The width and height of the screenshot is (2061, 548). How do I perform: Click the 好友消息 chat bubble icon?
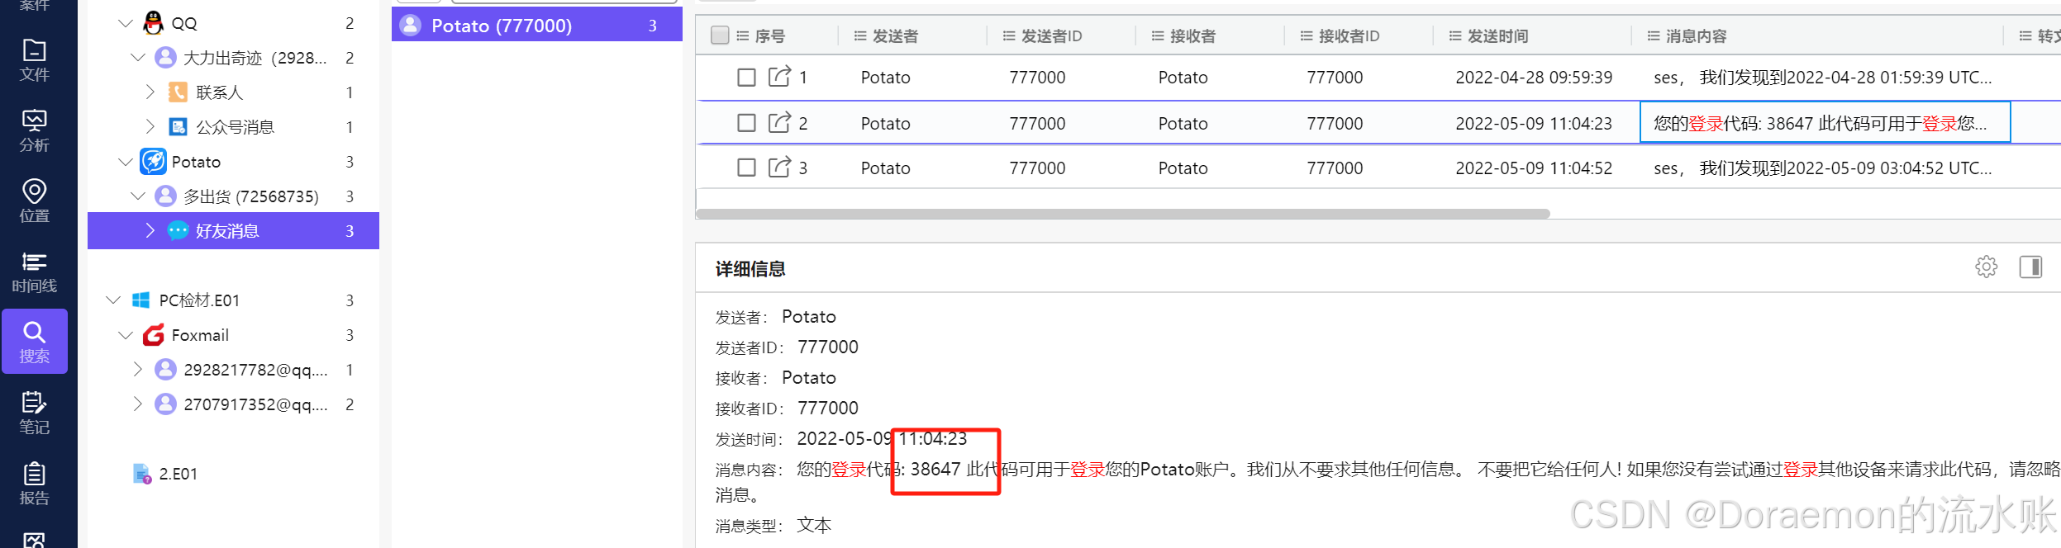coord(178,230)
